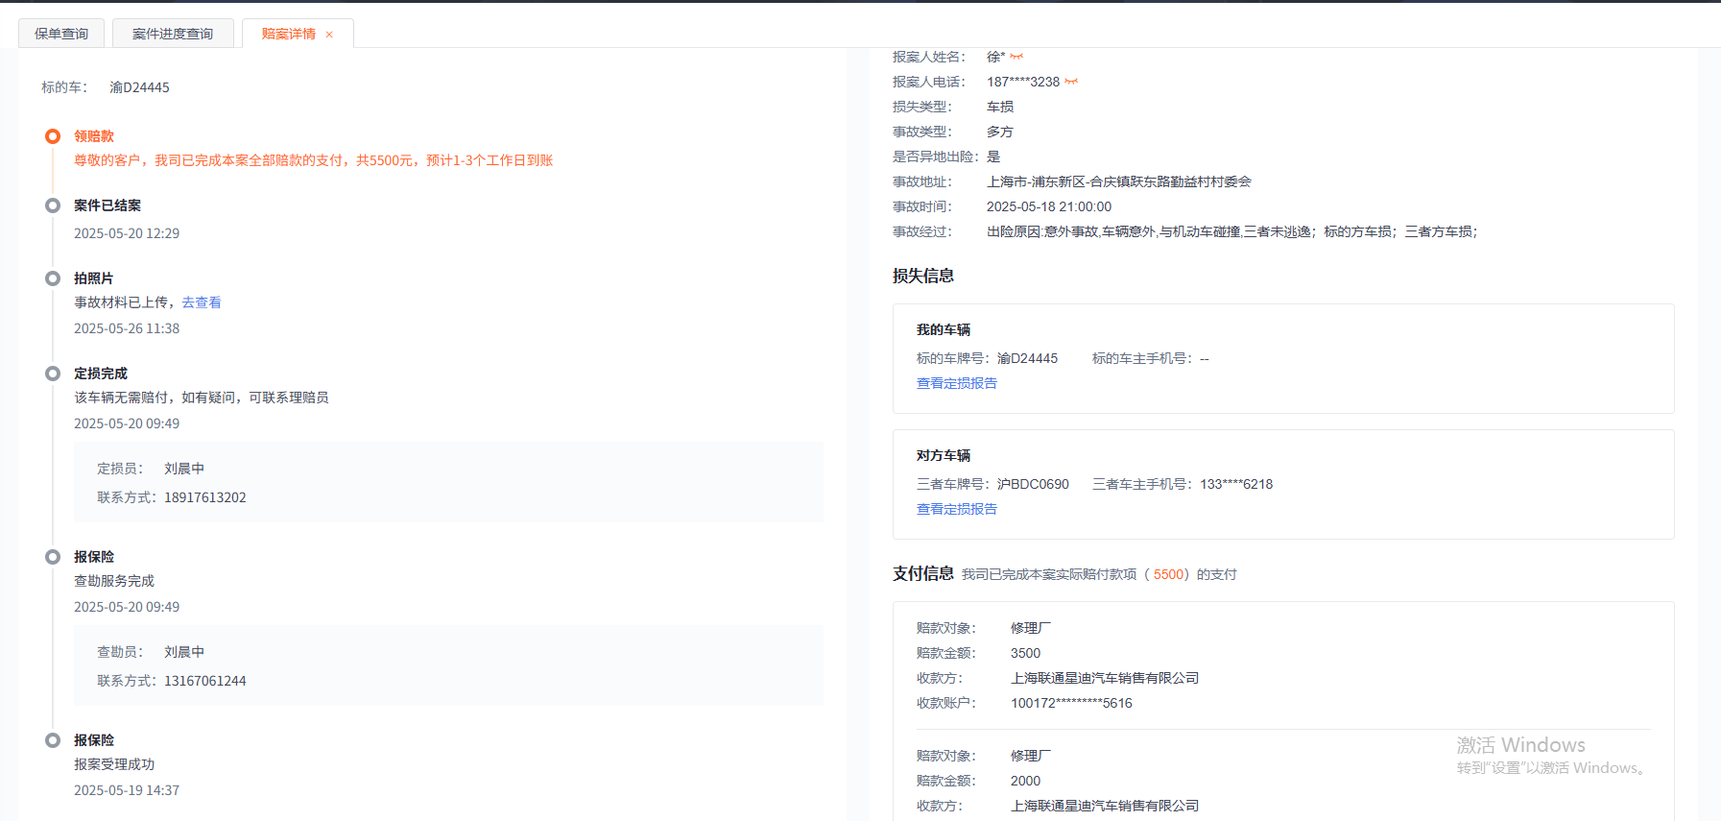Image resolution: width=1721 pixels, height=821 pixels.
Task: Click the 定损员 contact number 18917613202
Action: coord(204,497)
